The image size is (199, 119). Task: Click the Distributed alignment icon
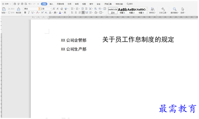87,12
